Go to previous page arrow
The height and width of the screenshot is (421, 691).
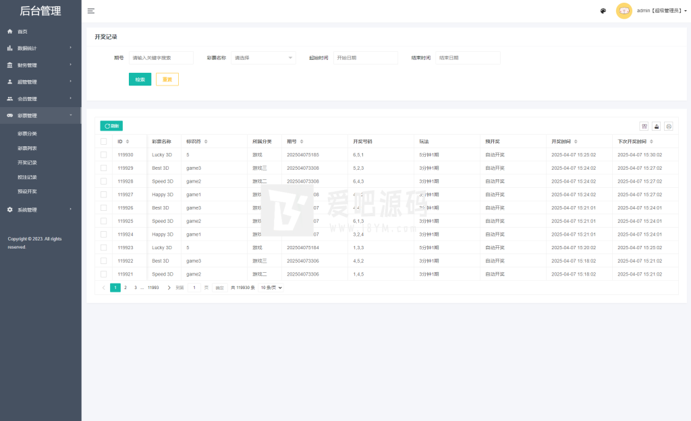104,288
